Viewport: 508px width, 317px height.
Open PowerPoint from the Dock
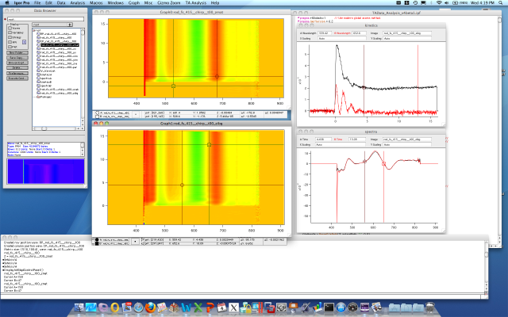[x=210, y=307]
